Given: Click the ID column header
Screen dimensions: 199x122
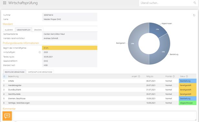Looking at the screenshot, I should click(4, 76).
